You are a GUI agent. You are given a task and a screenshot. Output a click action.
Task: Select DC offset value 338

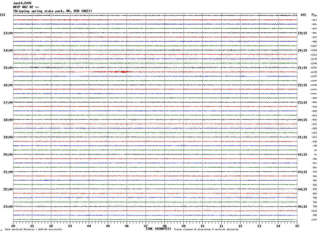pyautogui.click(x=315, y=172)
